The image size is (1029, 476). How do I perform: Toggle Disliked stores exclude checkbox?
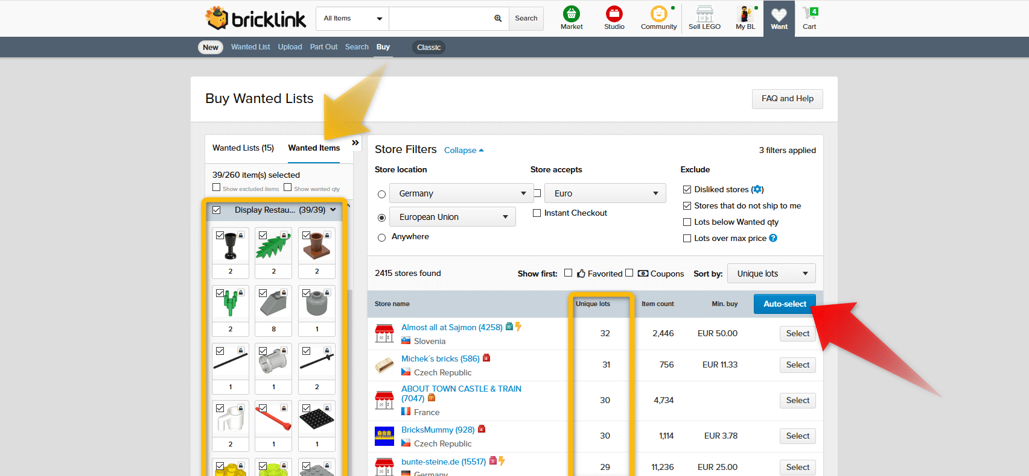(687, 190)
